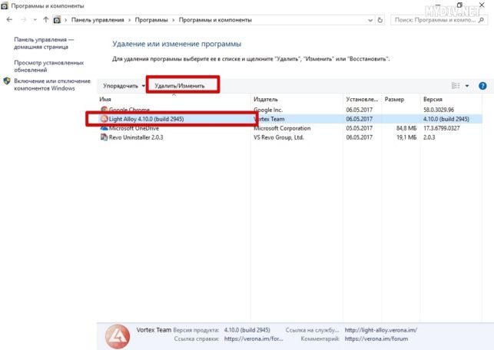494x350 pixels.
Task: Click the Forward navigation arrow
Action: pos(24,20)
